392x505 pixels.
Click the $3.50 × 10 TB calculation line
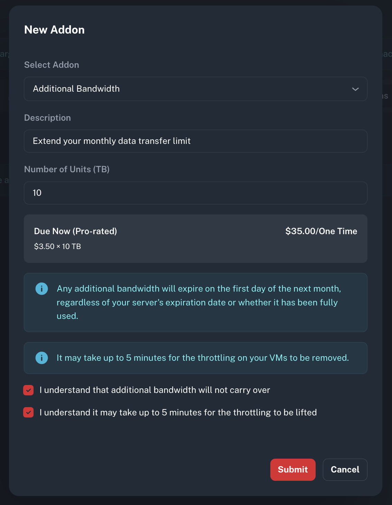[57, 246]
